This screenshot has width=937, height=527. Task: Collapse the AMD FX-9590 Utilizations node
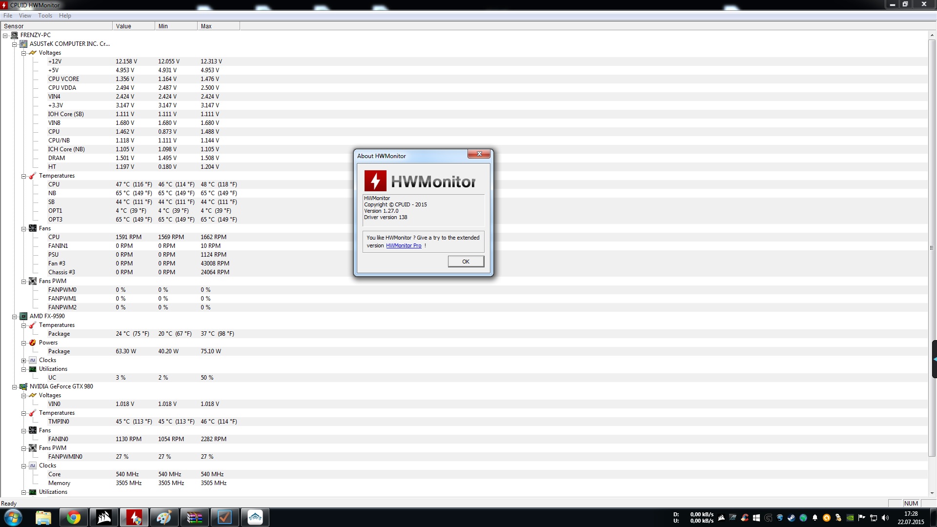(x=23, y=369)
